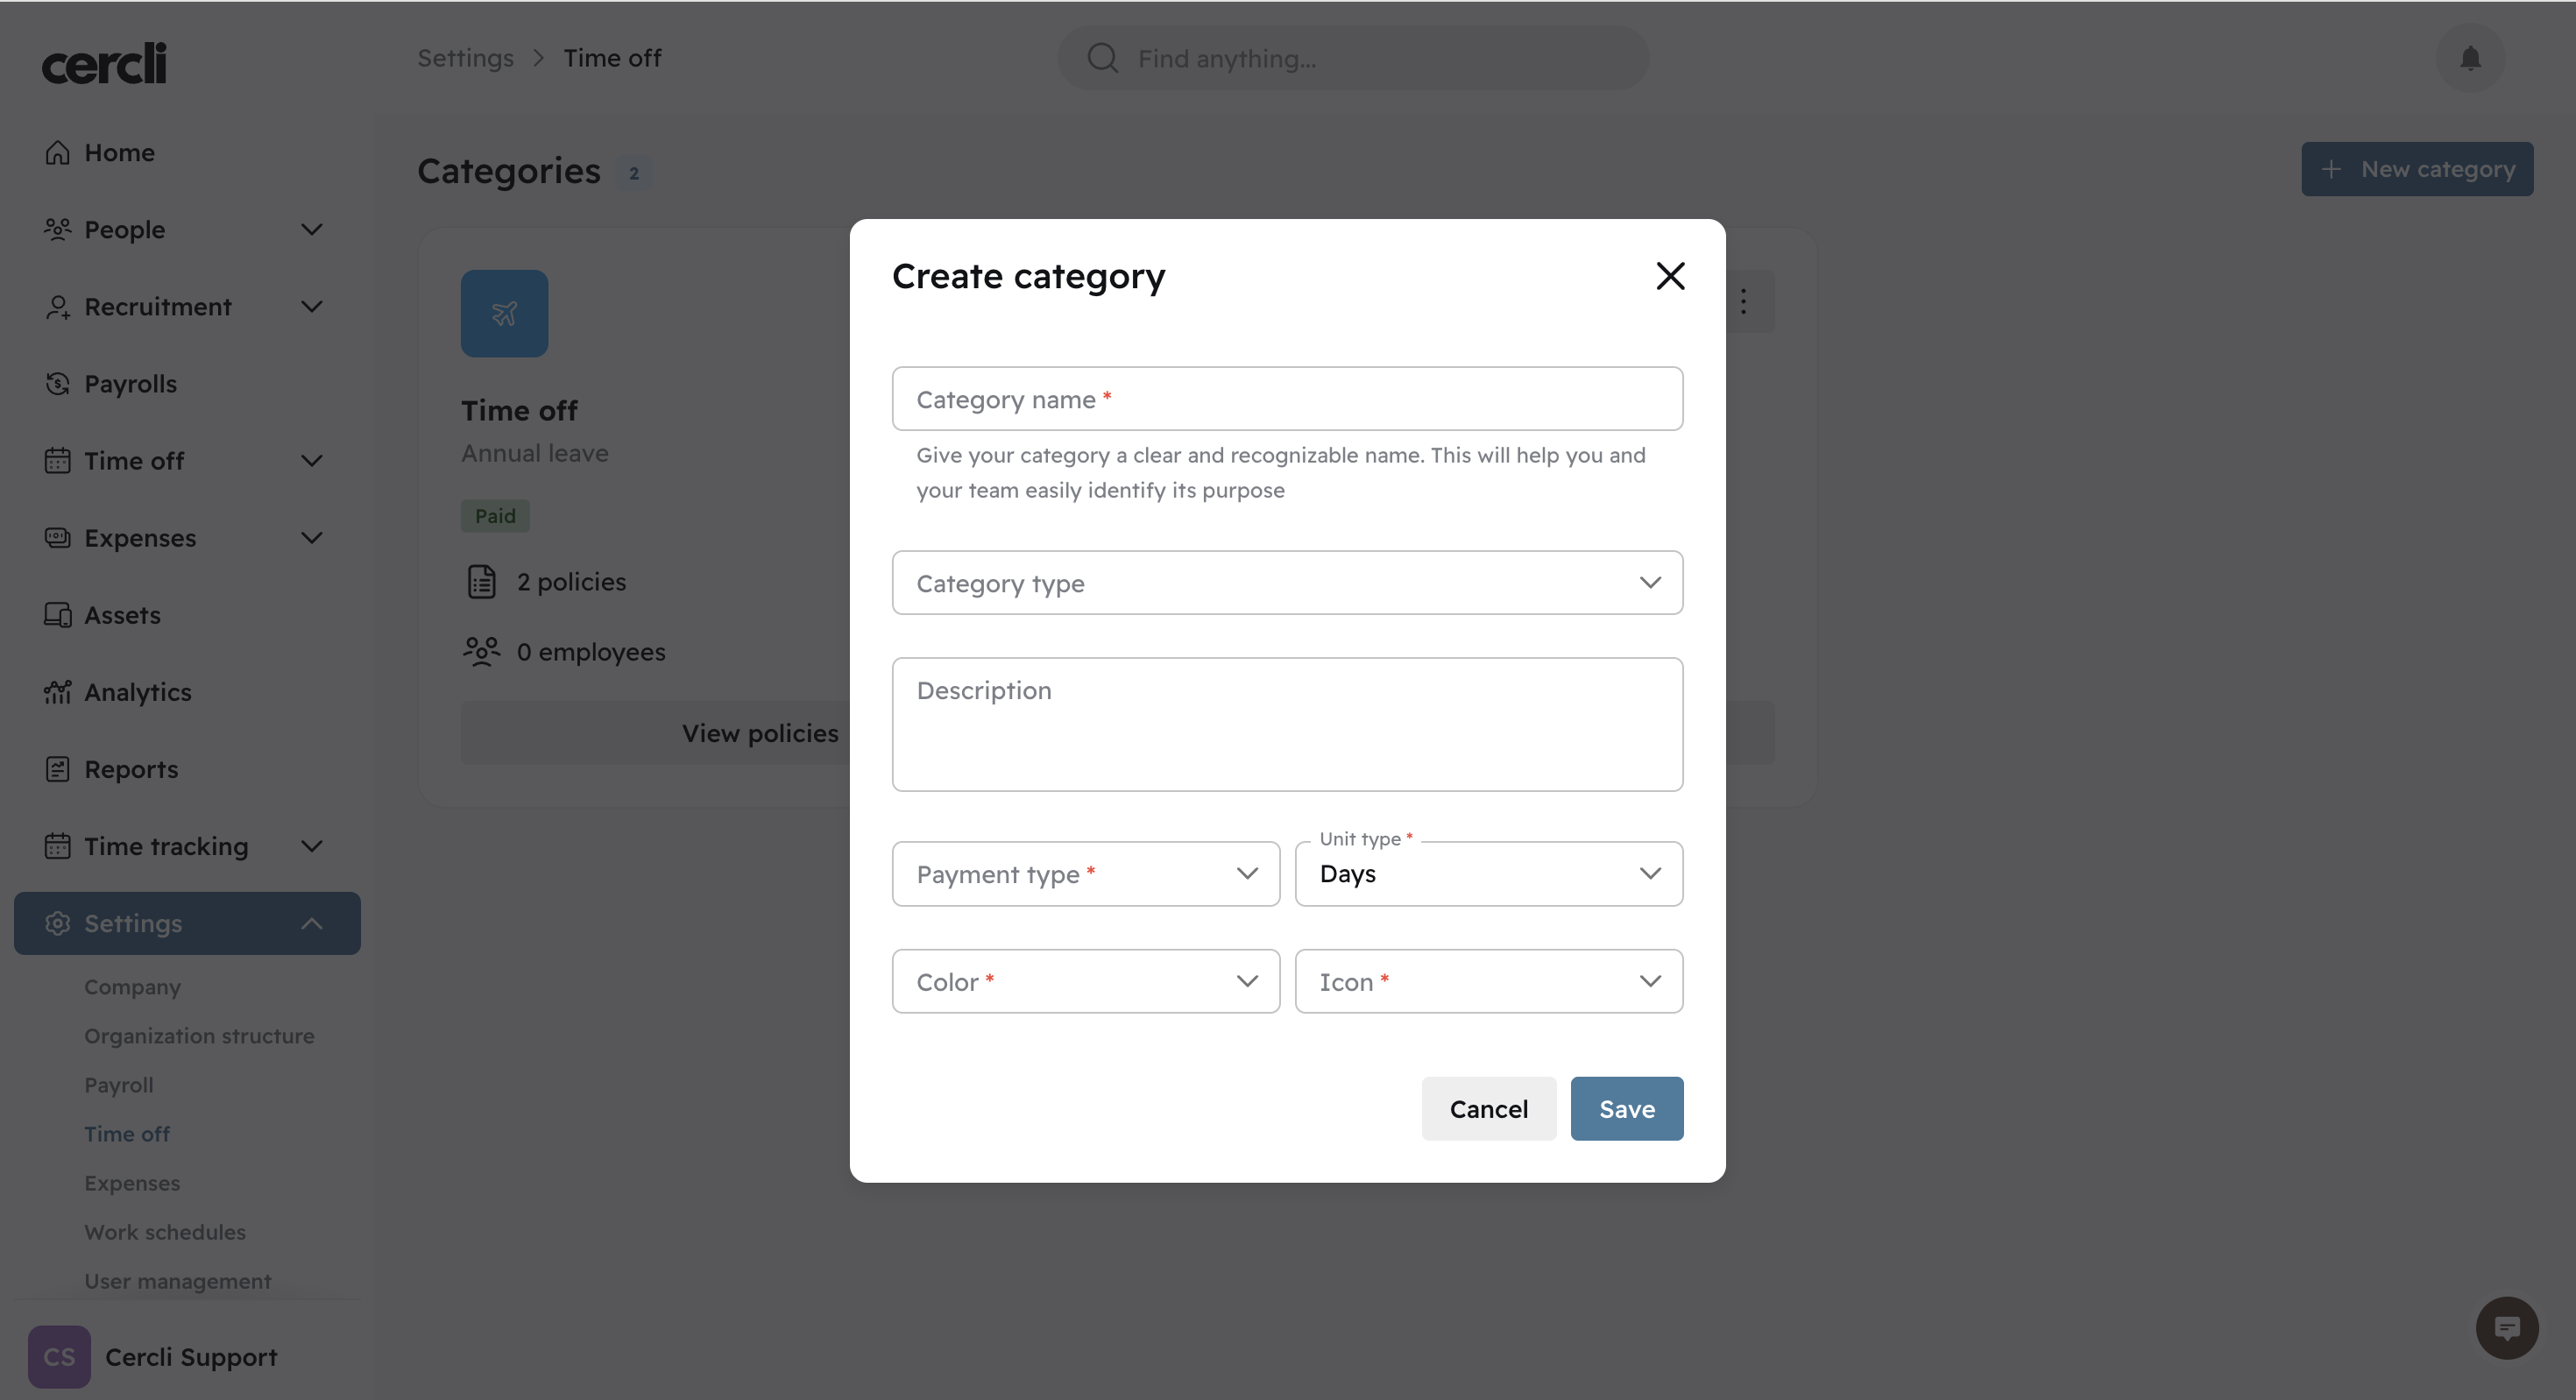Click the Assets icon in sidebar

[x=58, y=615]
